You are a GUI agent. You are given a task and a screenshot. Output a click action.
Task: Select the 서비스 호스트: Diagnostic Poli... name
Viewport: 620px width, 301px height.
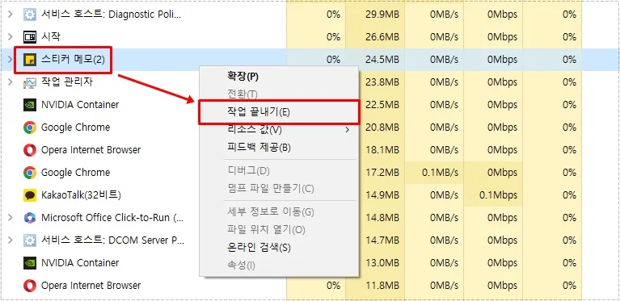[111, 15]
